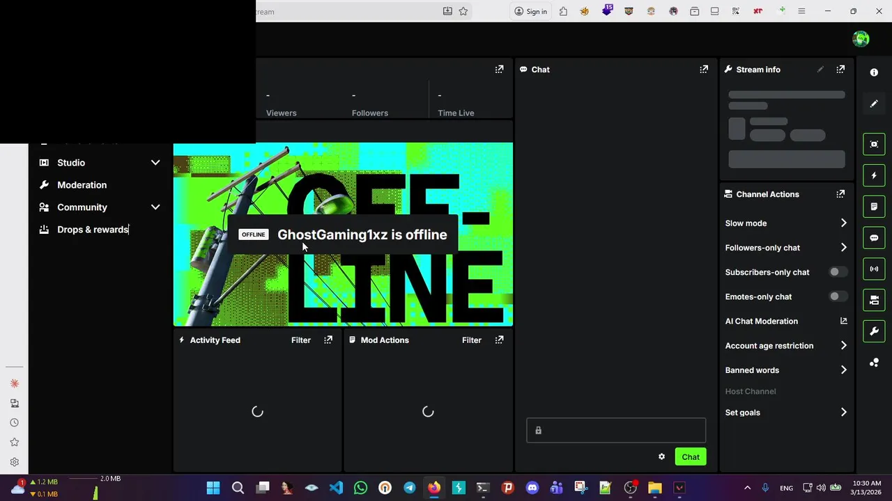The height and width of the screenshot is (501, 892).
Task: Click the chat message input field
Action: click(x=616, y=431)
